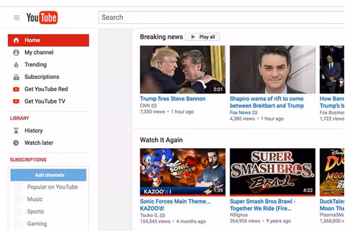The width and height of the screenshot is (346, 231).
Task: Click the Watch later clock icon
Action: (16, 143)
